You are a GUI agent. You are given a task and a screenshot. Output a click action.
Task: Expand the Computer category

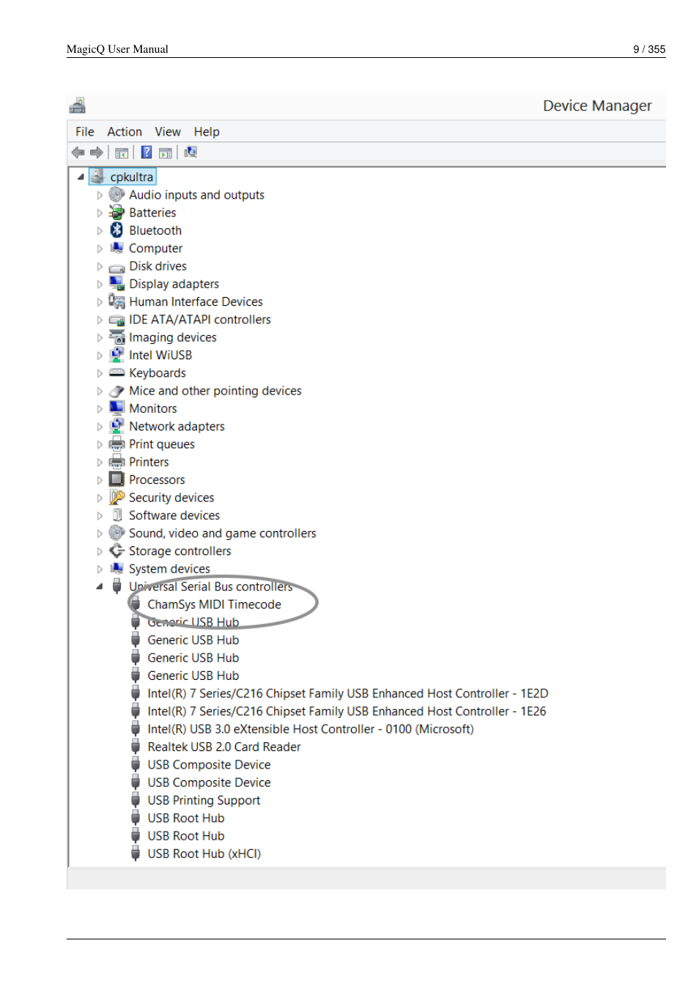tap(100, 249)
